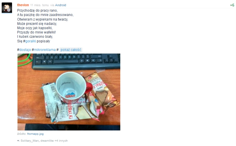Viewport: 236px width, 146px height.
Task: Open the thevion user profile
Action: click(23, 5)
